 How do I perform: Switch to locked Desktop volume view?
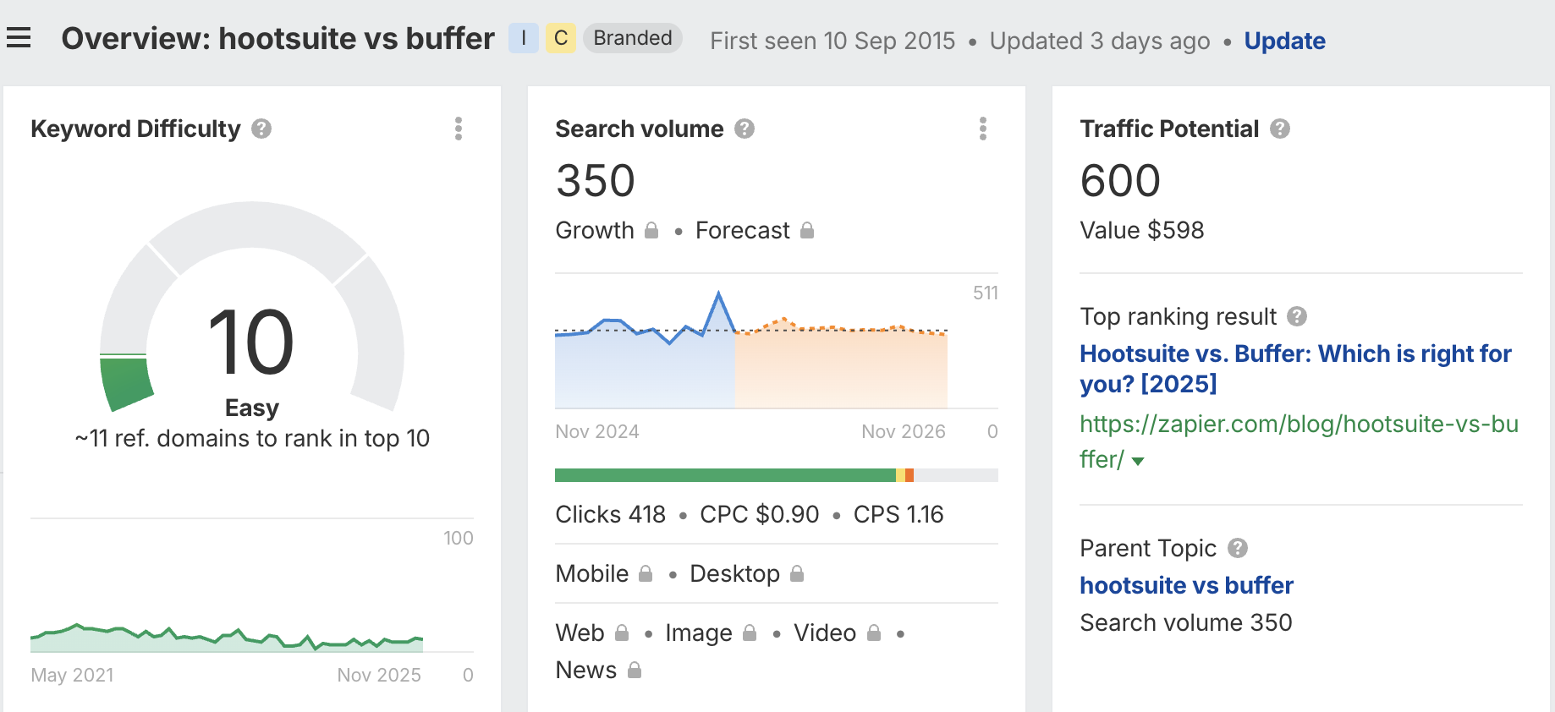coord(746,573)
